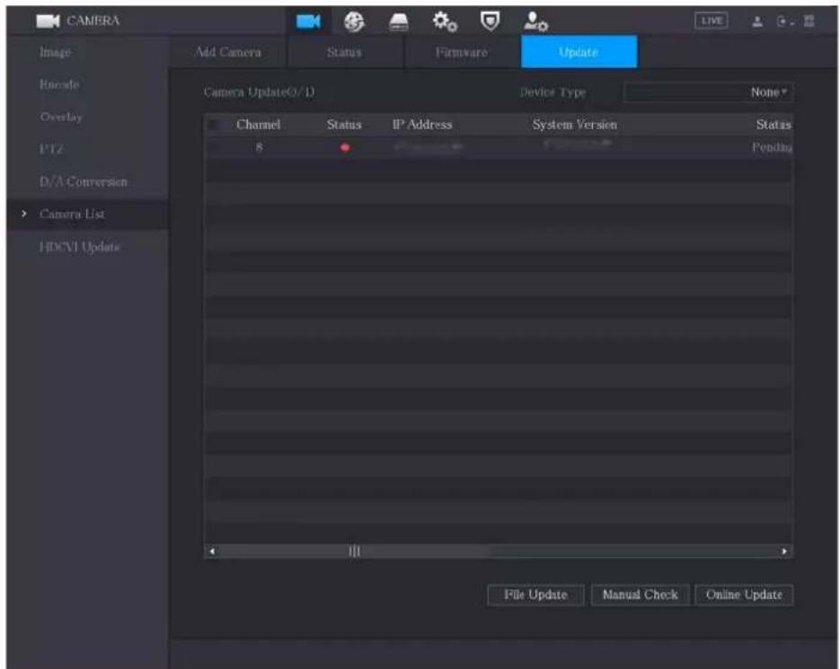Open the Encode menu item
This screenshot has width=840, height=669.
point(59,84)
